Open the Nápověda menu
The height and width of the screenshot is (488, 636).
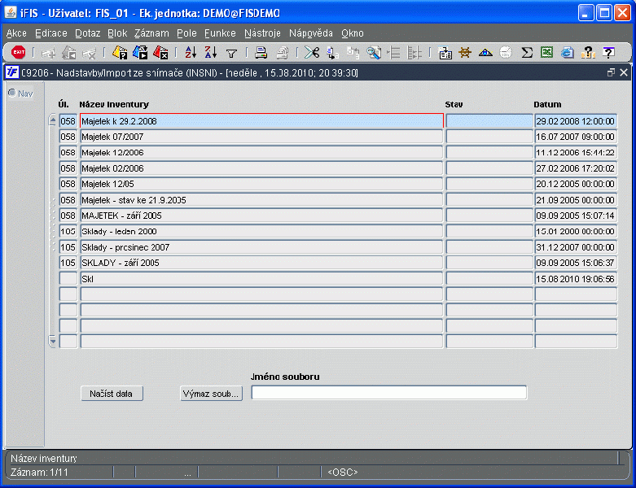pyautogui.click(x=311, y=33)
